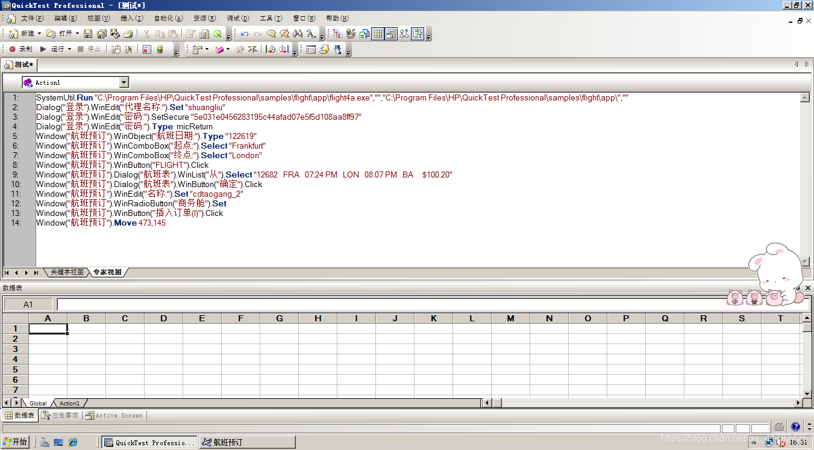Open the 工具(T) menu
Image resolution: width=814 pixels, height=450 pixels.
(x=271, y=19)
